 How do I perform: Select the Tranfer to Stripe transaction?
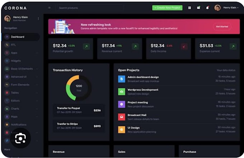click(79, 126)
